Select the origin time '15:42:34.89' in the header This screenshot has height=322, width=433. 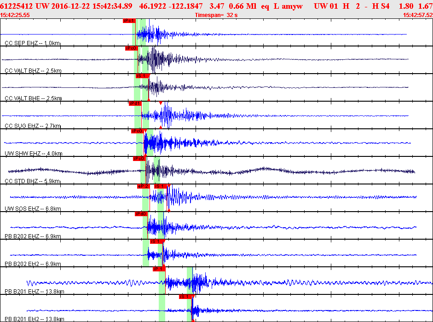[112, 6]
